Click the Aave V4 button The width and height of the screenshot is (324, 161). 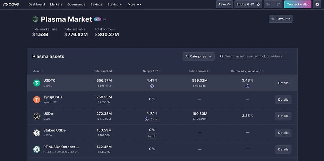(225, 4)
